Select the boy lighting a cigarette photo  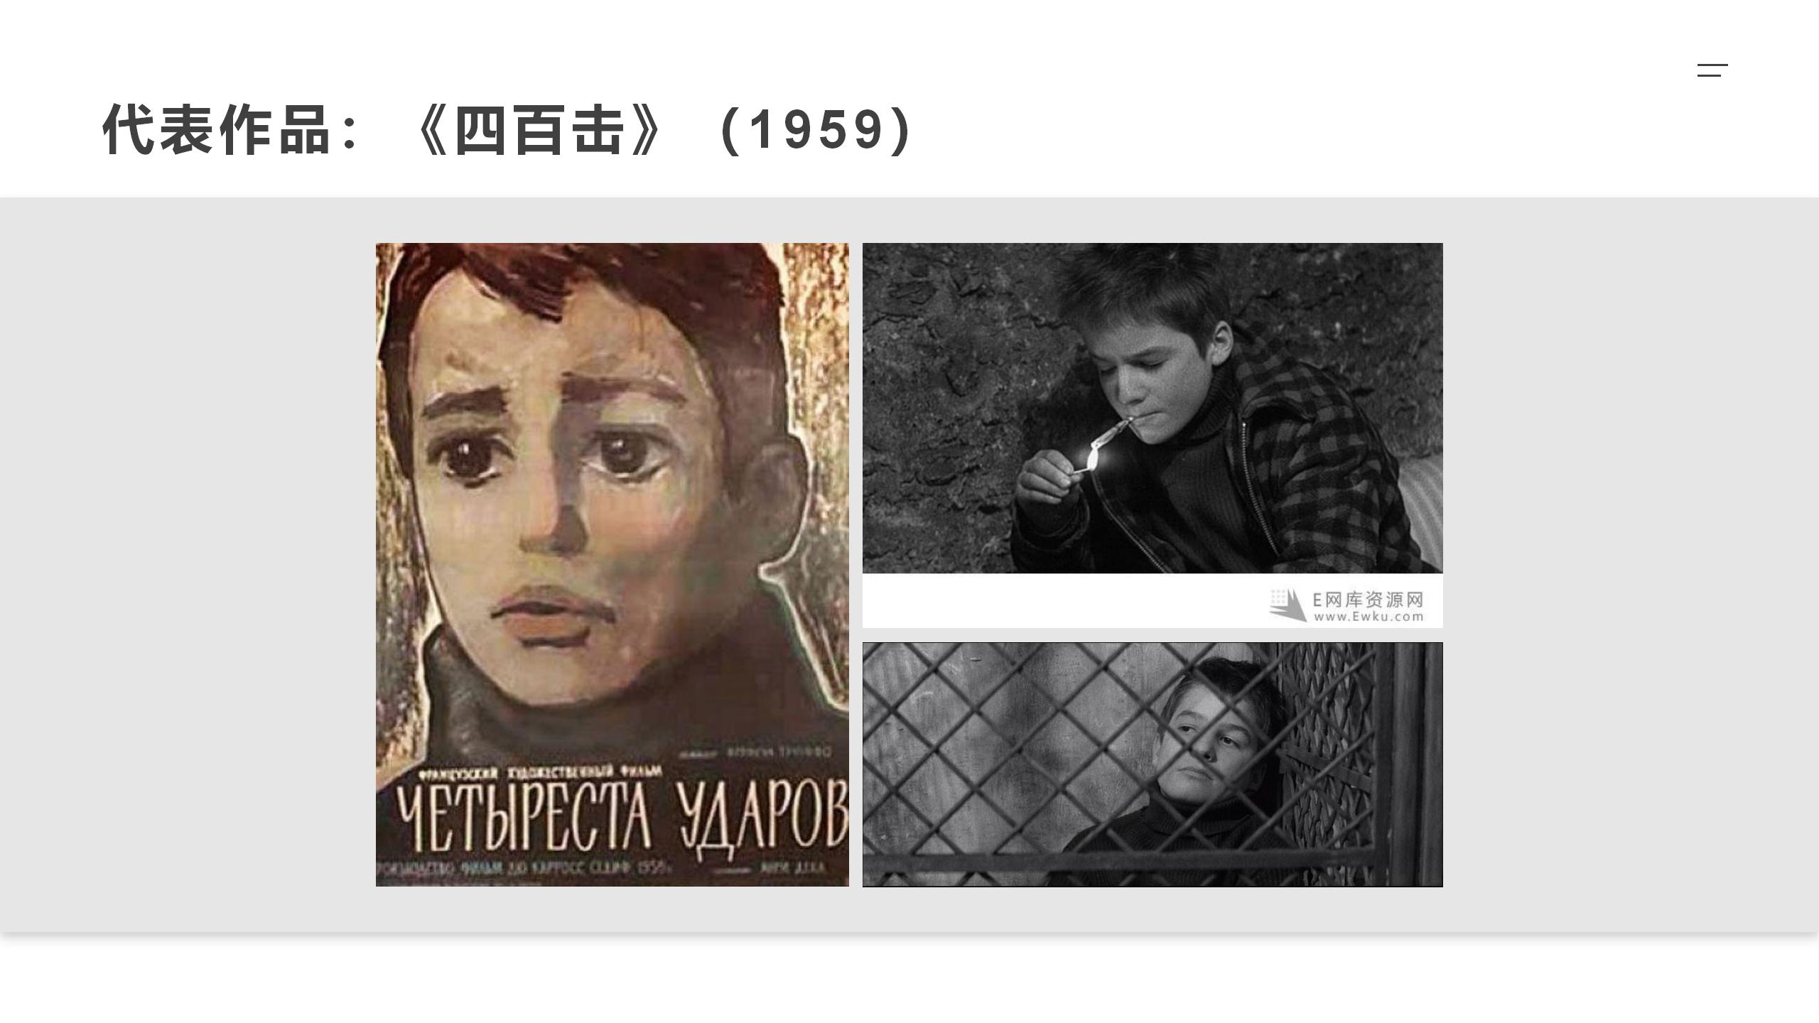pyautogui.click(x=1153, y=408)
